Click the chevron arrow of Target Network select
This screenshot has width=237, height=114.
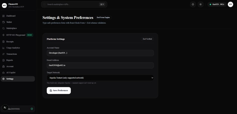click(152, 78)
